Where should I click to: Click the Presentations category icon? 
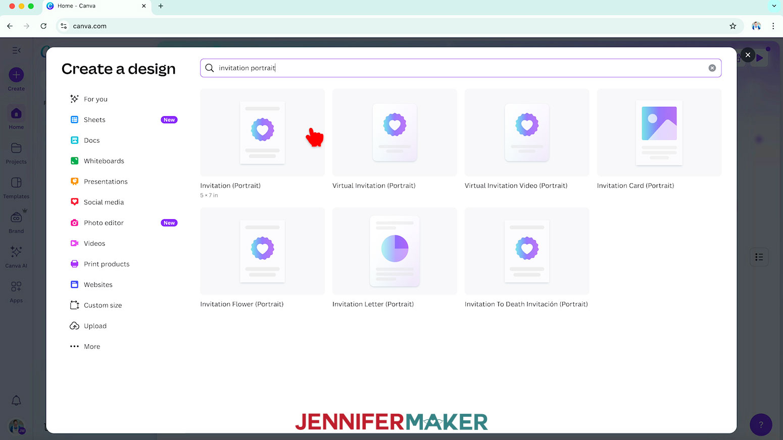74,182
